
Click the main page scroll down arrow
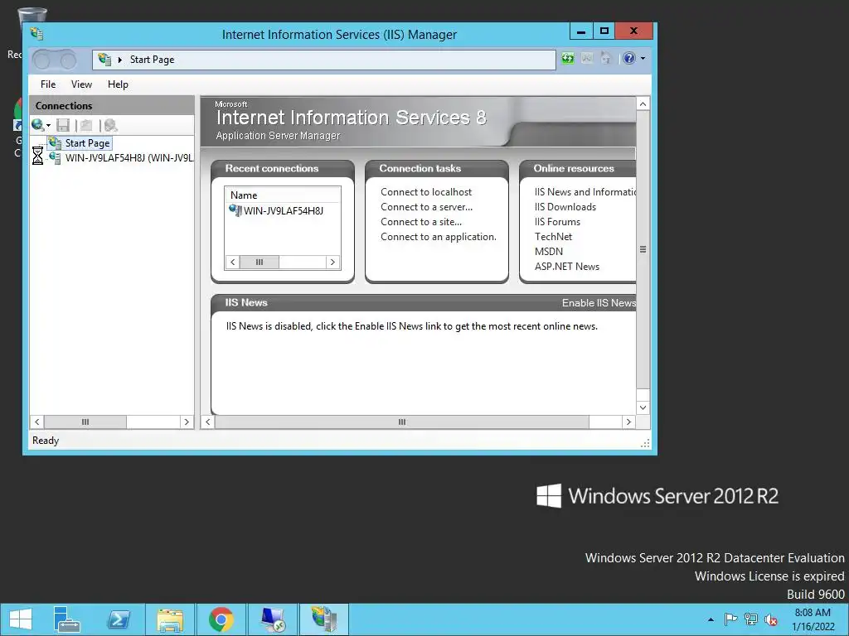pos(643,407)
